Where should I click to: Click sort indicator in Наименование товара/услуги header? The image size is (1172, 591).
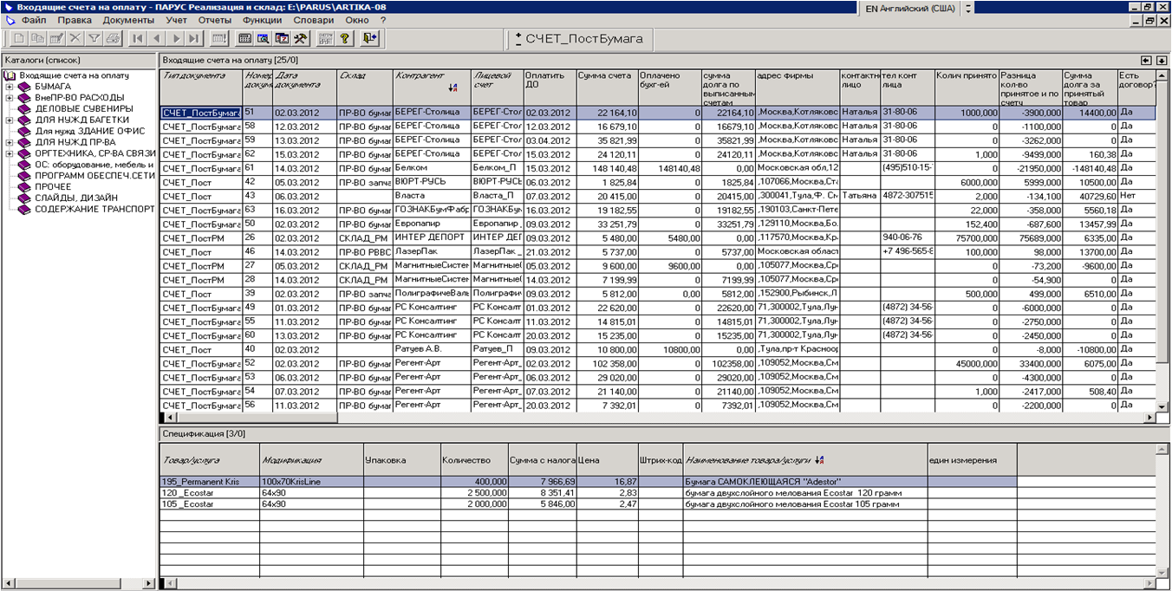point(821,460)
